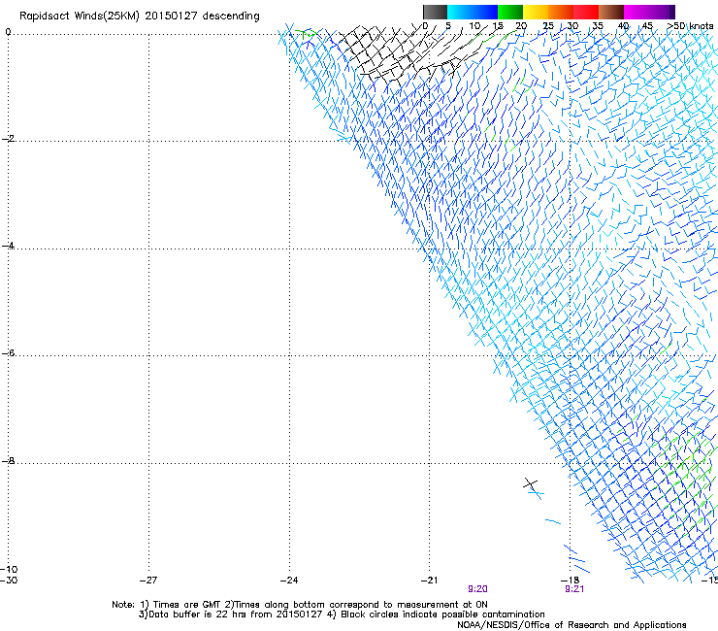Screen dimensions: 718x631
Task: Click the '-10' latitude axis label
Action: pyautogui.click(x=9, y=569)
